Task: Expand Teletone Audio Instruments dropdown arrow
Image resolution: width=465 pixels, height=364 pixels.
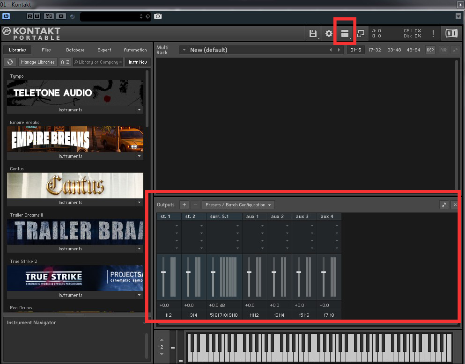Action: coord(139,110)
